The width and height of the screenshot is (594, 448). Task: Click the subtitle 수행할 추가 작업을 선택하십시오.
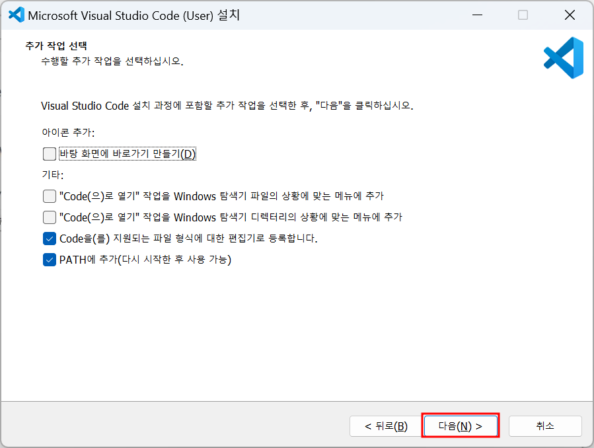tap(112, 61)
